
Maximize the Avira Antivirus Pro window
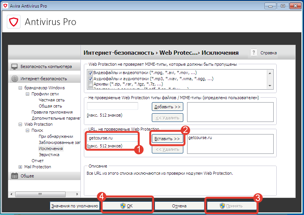(283, 6)
